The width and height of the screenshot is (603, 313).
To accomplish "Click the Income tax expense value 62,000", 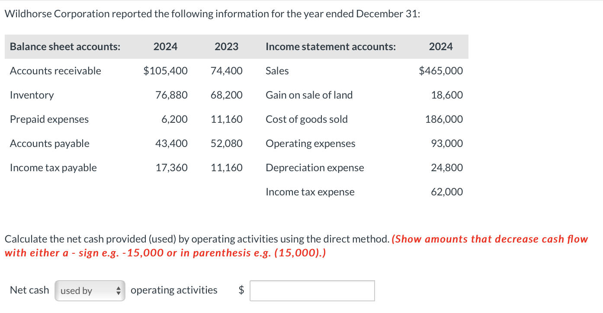I will (x=447, y=192).
